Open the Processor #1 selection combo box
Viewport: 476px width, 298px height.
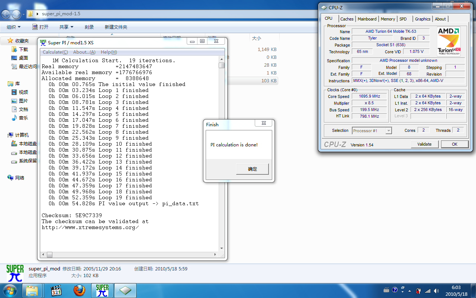372,130
